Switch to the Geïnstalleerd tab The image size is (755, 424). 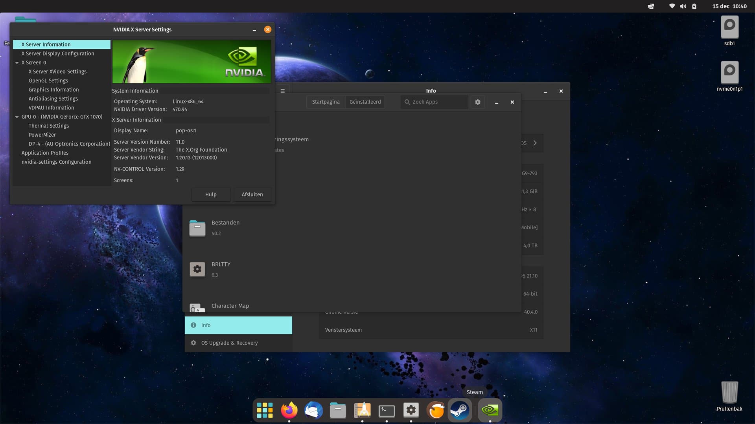(365, 102)
